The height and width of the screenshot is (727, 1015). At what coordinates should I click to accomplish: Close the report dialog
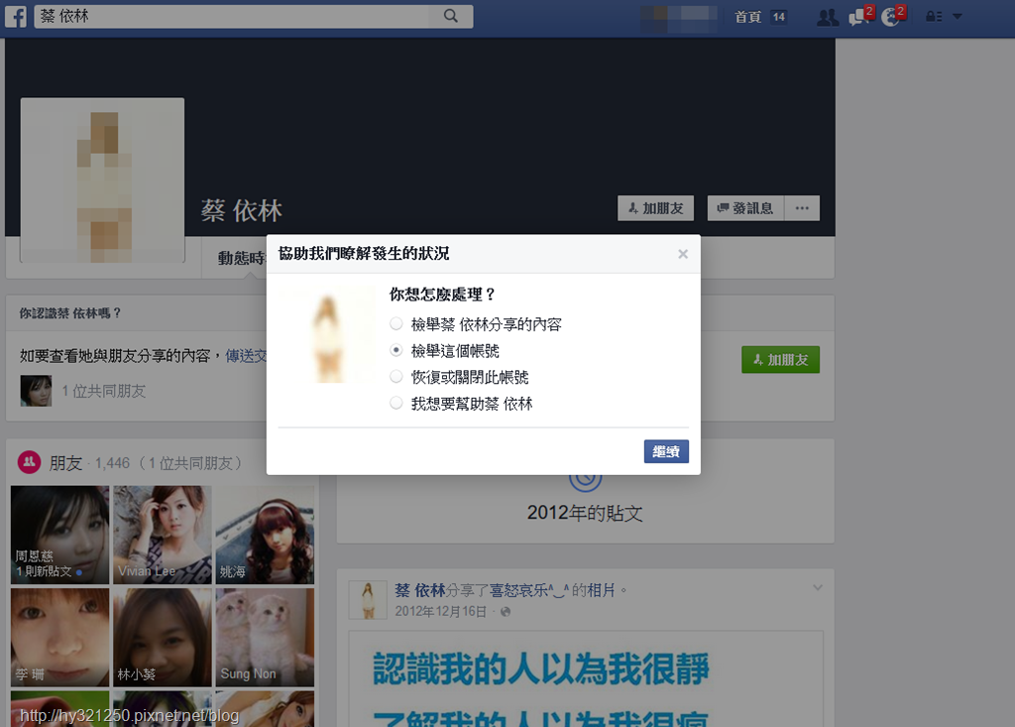683,254
